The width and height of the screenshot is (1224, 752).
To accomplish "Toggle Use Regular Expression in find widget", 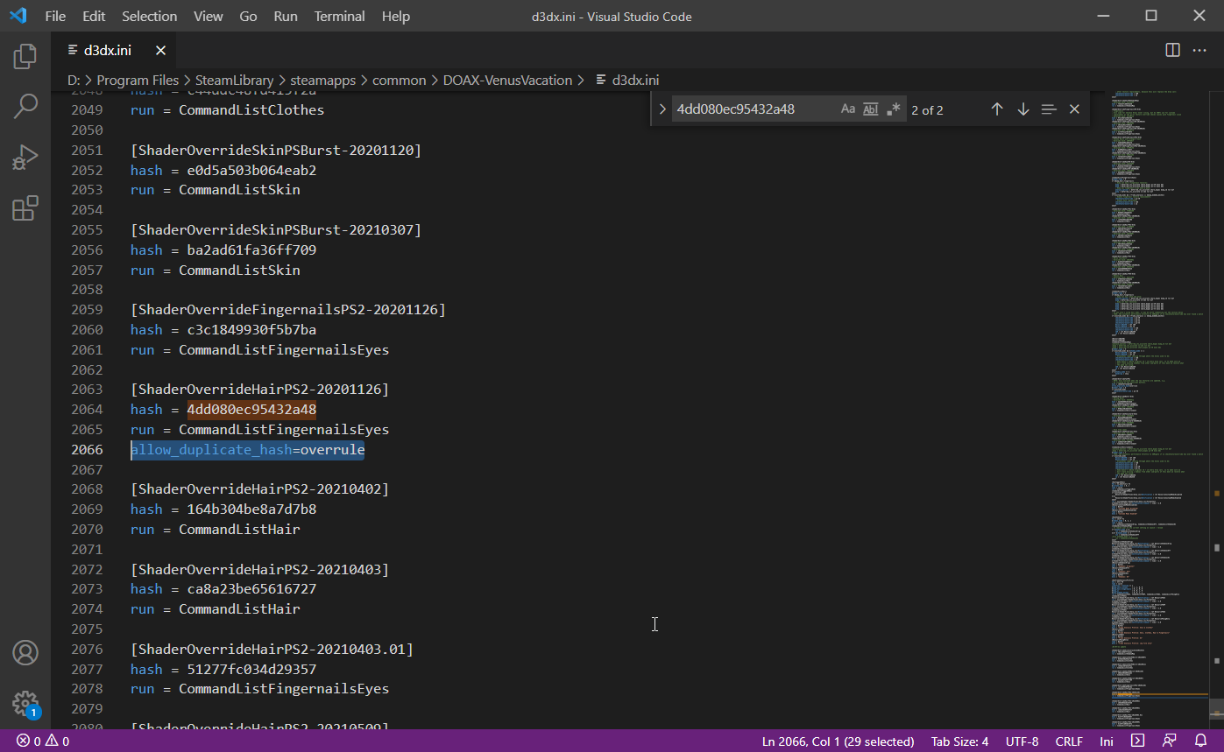I will (893, 109).
